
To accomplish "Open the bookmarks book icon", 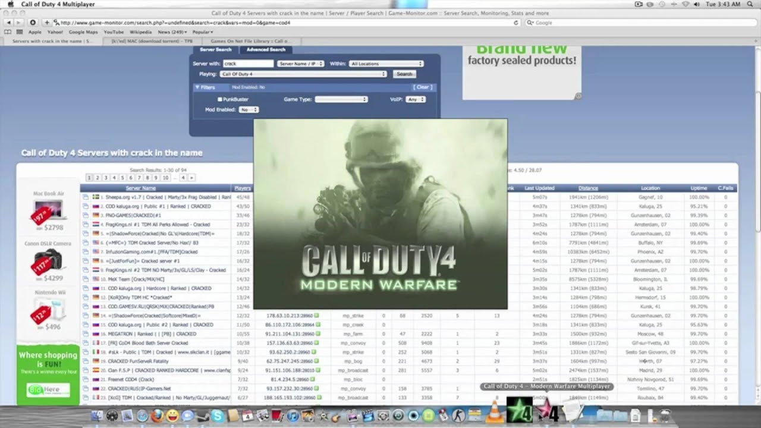I will point(8,32).
